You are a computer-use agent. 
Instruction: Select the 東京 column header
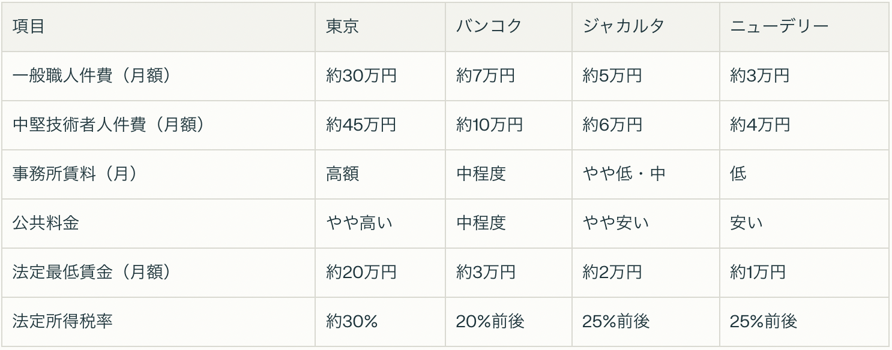pos(343,27)
